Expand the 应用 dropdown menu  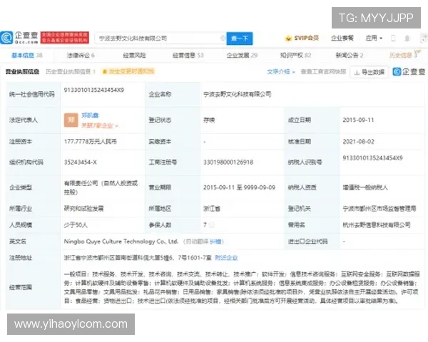click(x=374, y=38)
